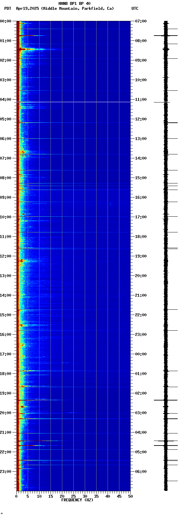Click the UTC time label 02:00
This screenshot has width=180, height=517.
click(141, 393)
